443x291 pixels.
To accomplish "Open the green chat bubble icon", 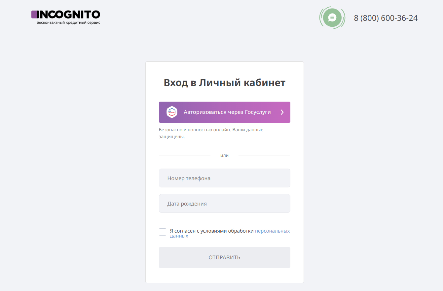I will click(332, 17).
